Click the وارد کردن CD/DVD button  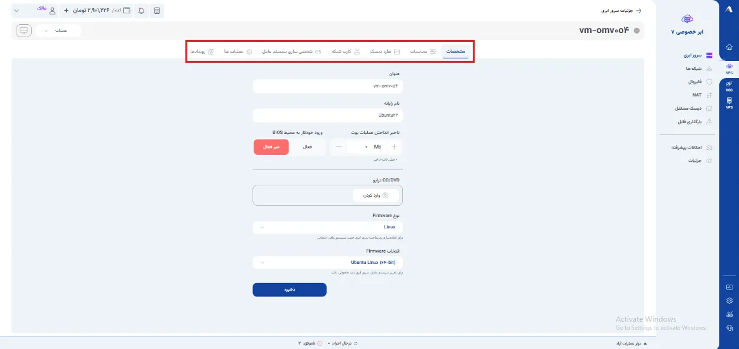coord(376,195)
